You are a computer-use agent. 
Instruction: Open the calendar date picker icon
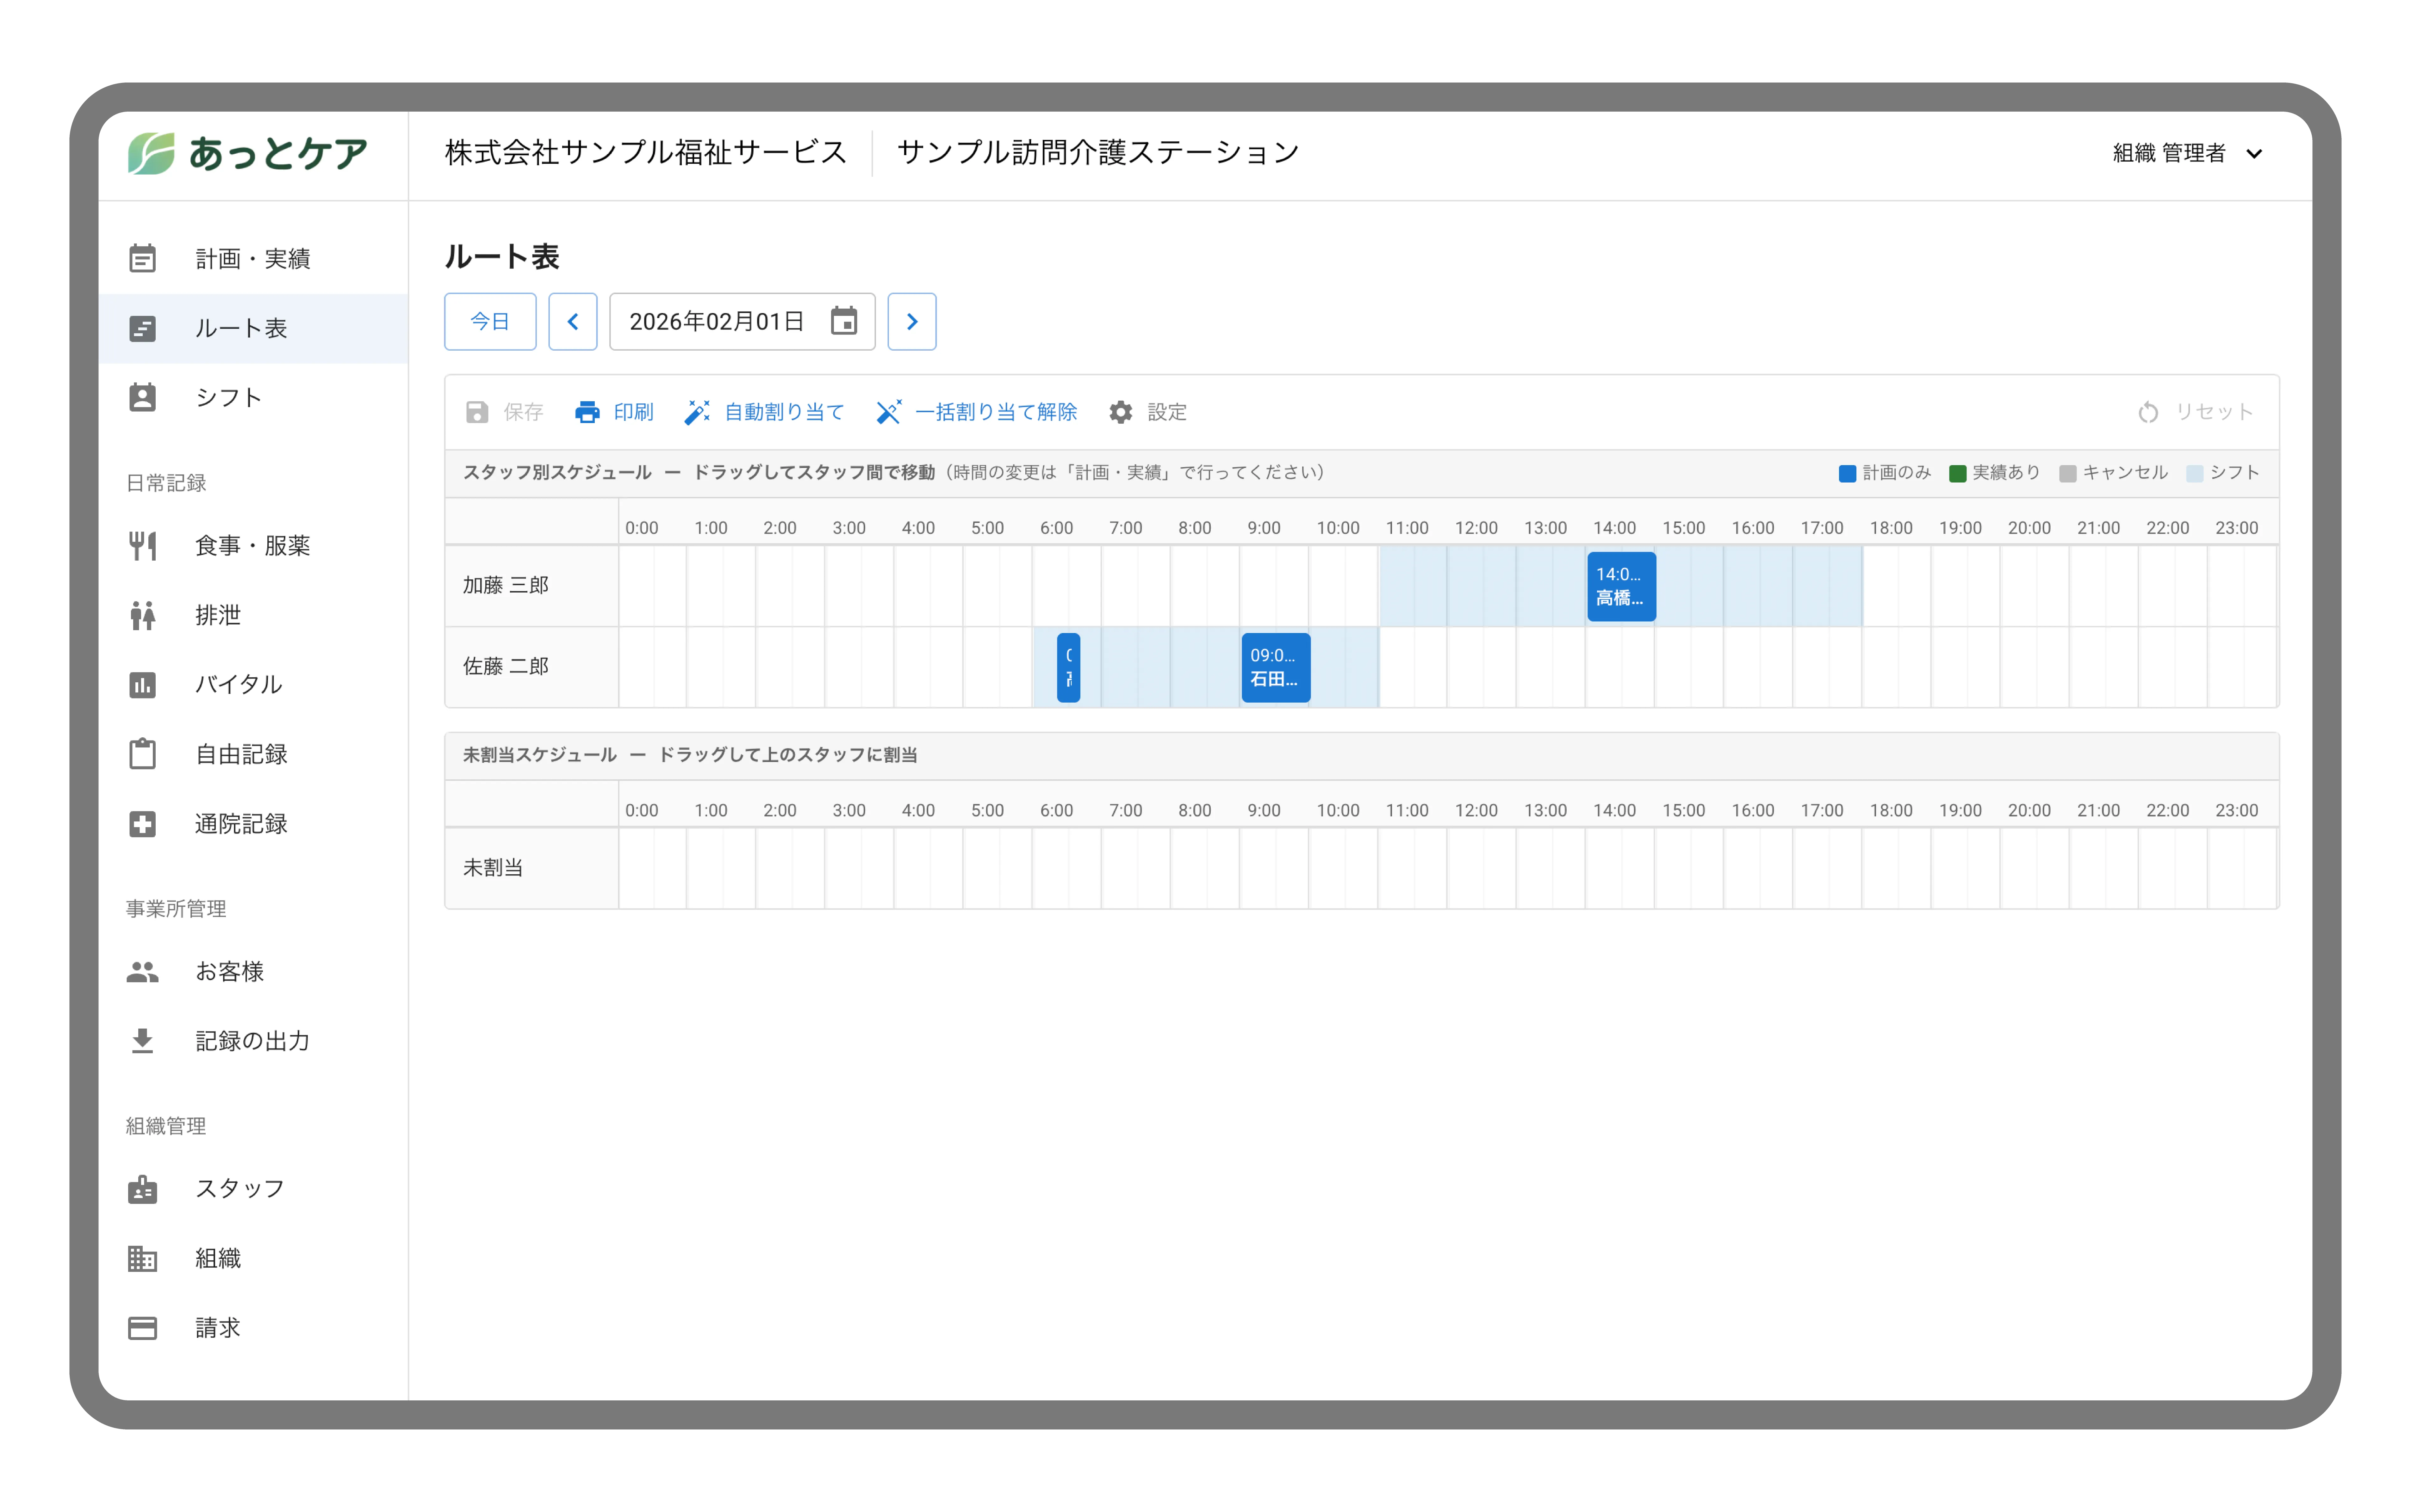844,321
